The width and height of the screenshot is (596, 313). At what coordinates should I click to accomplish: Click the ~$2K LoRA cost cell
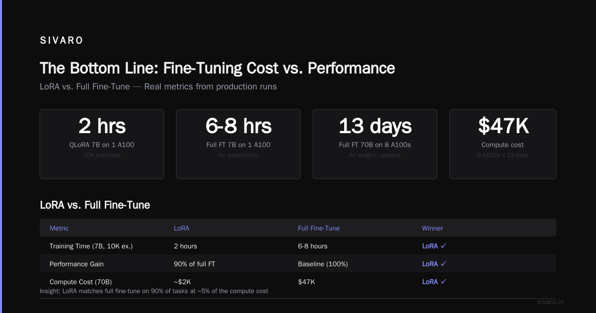tap(182, 282)
